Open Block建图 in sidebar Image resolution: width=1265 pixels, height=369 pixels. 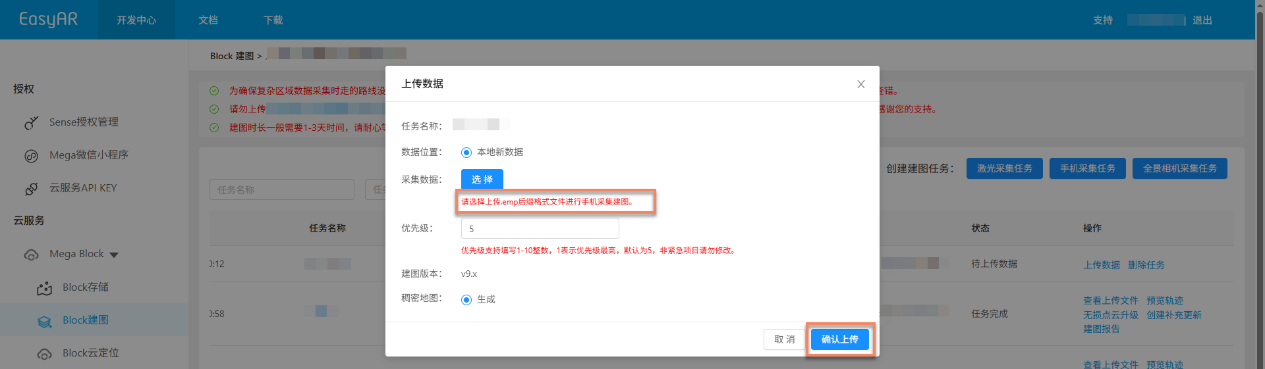pyautogui.click(x=86, y=320)
